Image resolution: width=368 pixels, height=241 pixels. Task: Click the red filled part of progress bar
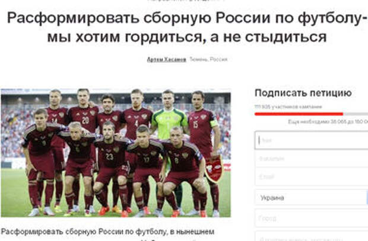[299, 114]
